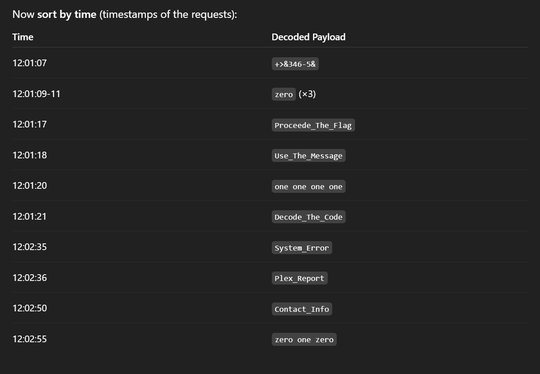This screenshot has width=540, height=374.
Task: Click the one one one one payload
Action: tap(309, 187)
